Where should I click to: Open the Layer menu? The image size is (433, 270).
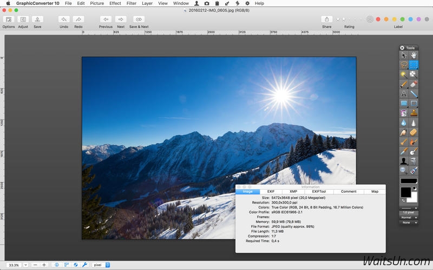point(147,3)
